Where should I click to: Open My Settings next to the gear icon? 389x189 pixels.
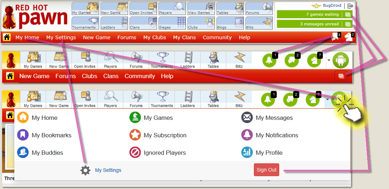108,170
